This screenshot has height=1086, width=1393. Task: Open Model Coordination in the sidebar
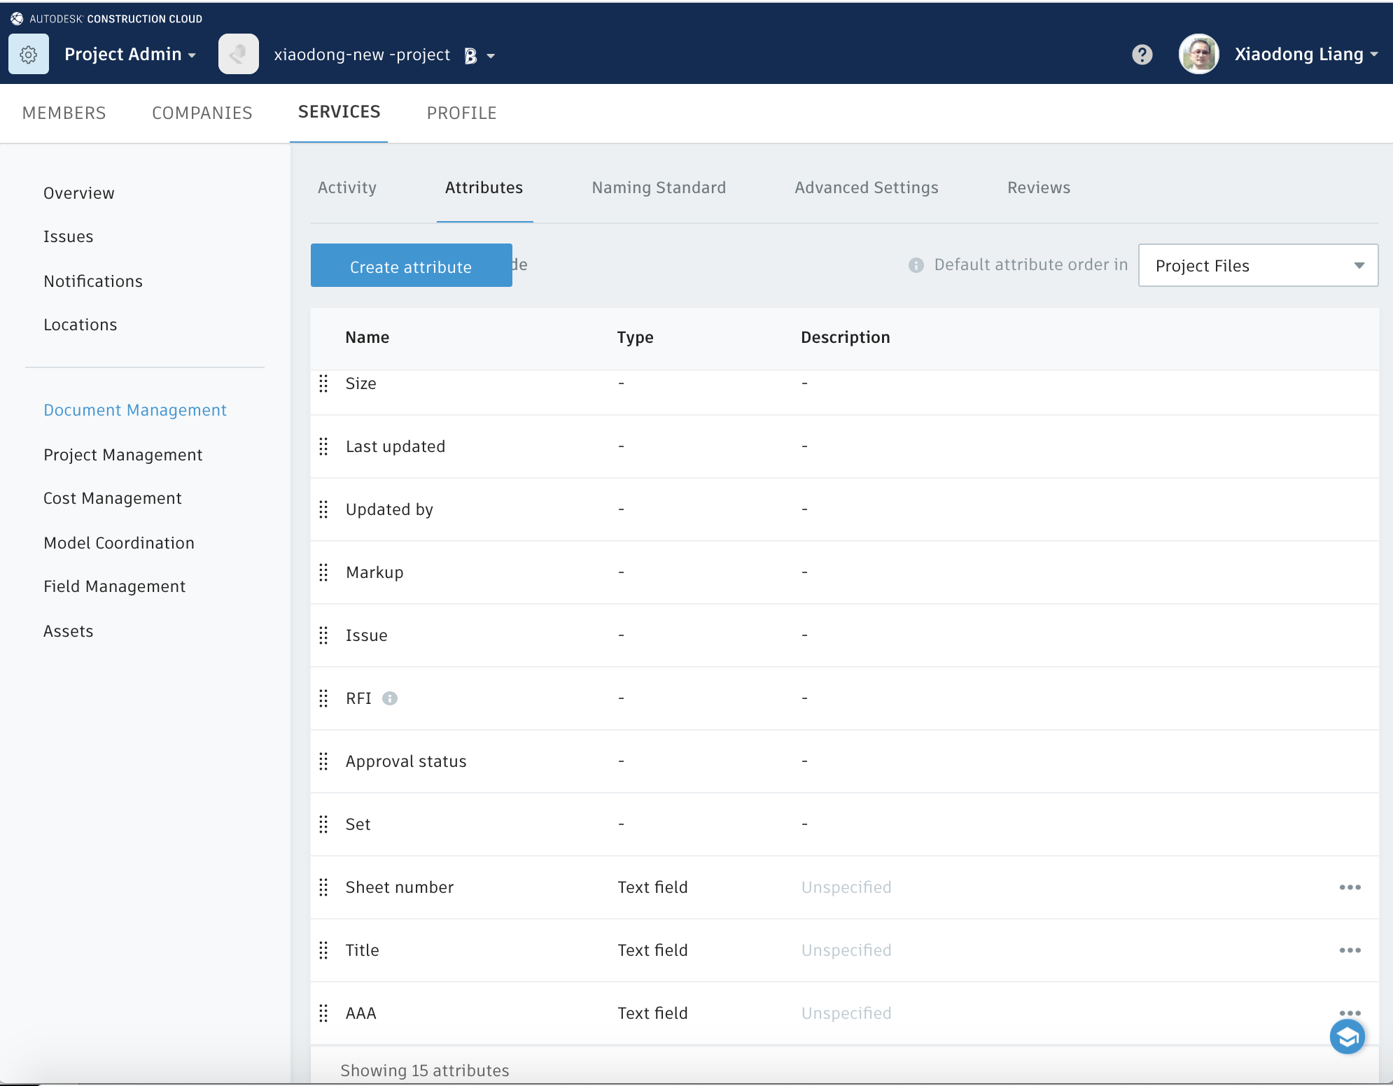coord(119,543)
